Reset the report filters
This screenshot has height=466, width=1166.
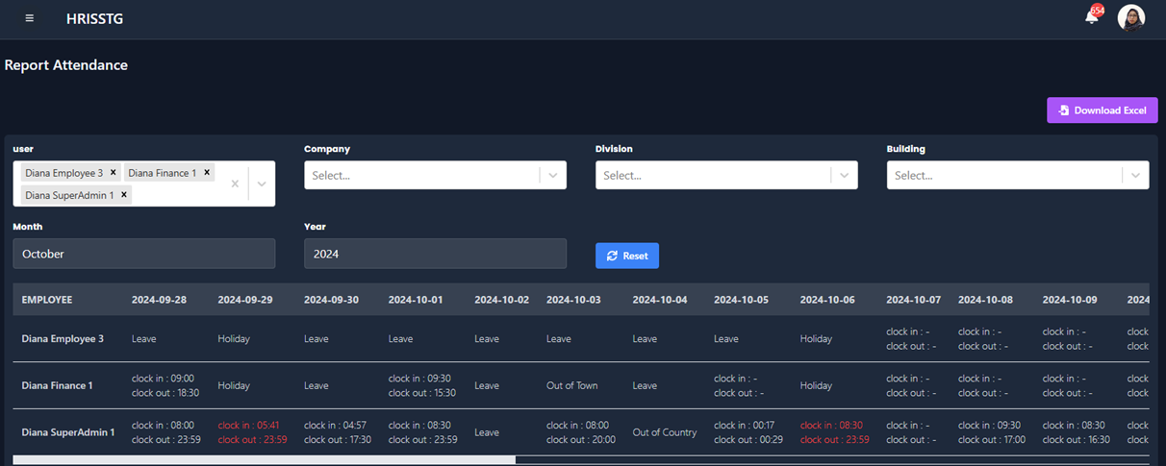[x=627, y=256]
